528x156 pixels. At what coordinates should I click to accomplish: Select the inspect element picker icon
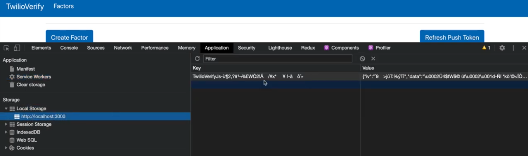coord(6,48)
